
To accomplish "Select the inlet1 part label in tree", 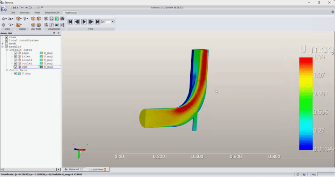I will coord(27,60).
